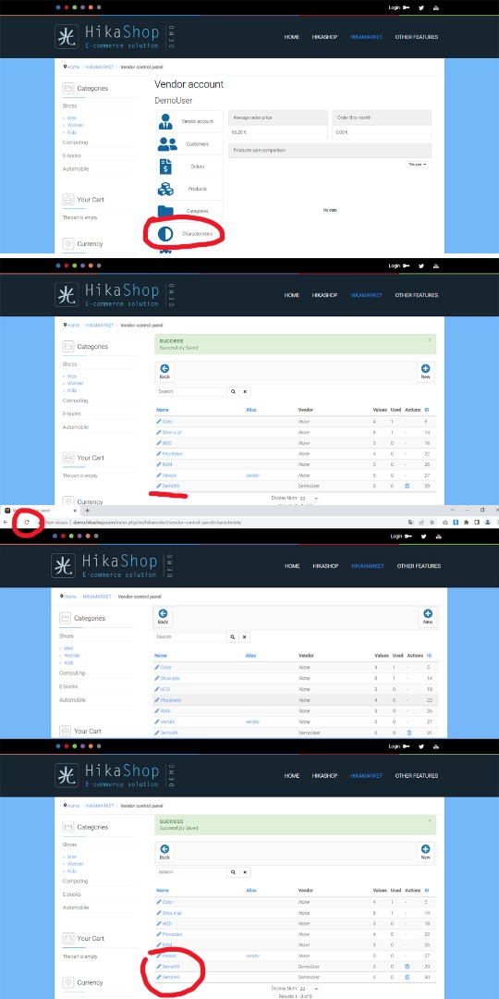Screen dimensions: 499x999
Task: Select HOME menu in the top screenshot
Action: coord(291,37)
